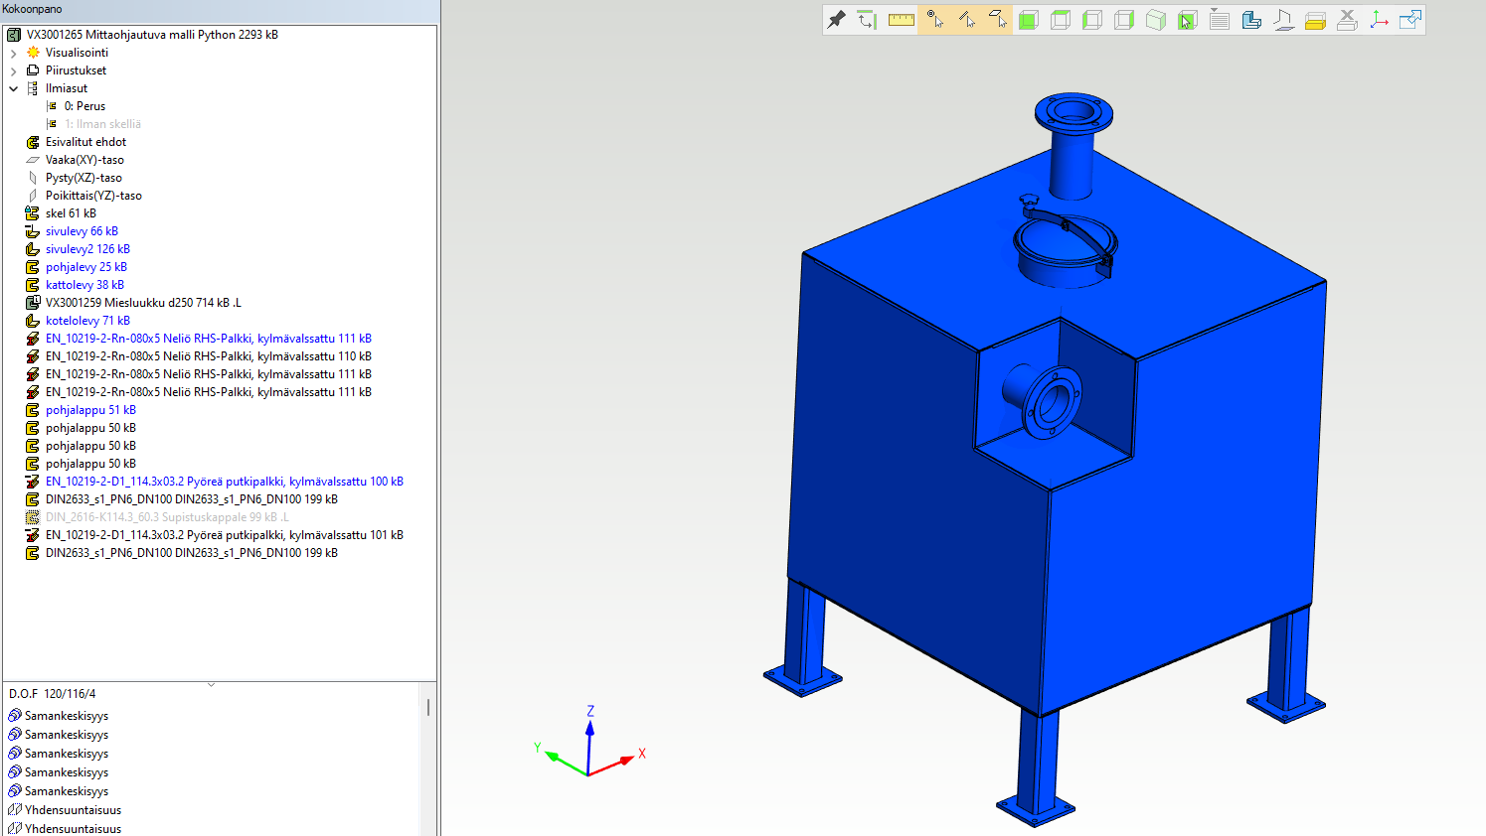
Task: Click the first green-faced cube view icon
Action: tap(1029, 20)
